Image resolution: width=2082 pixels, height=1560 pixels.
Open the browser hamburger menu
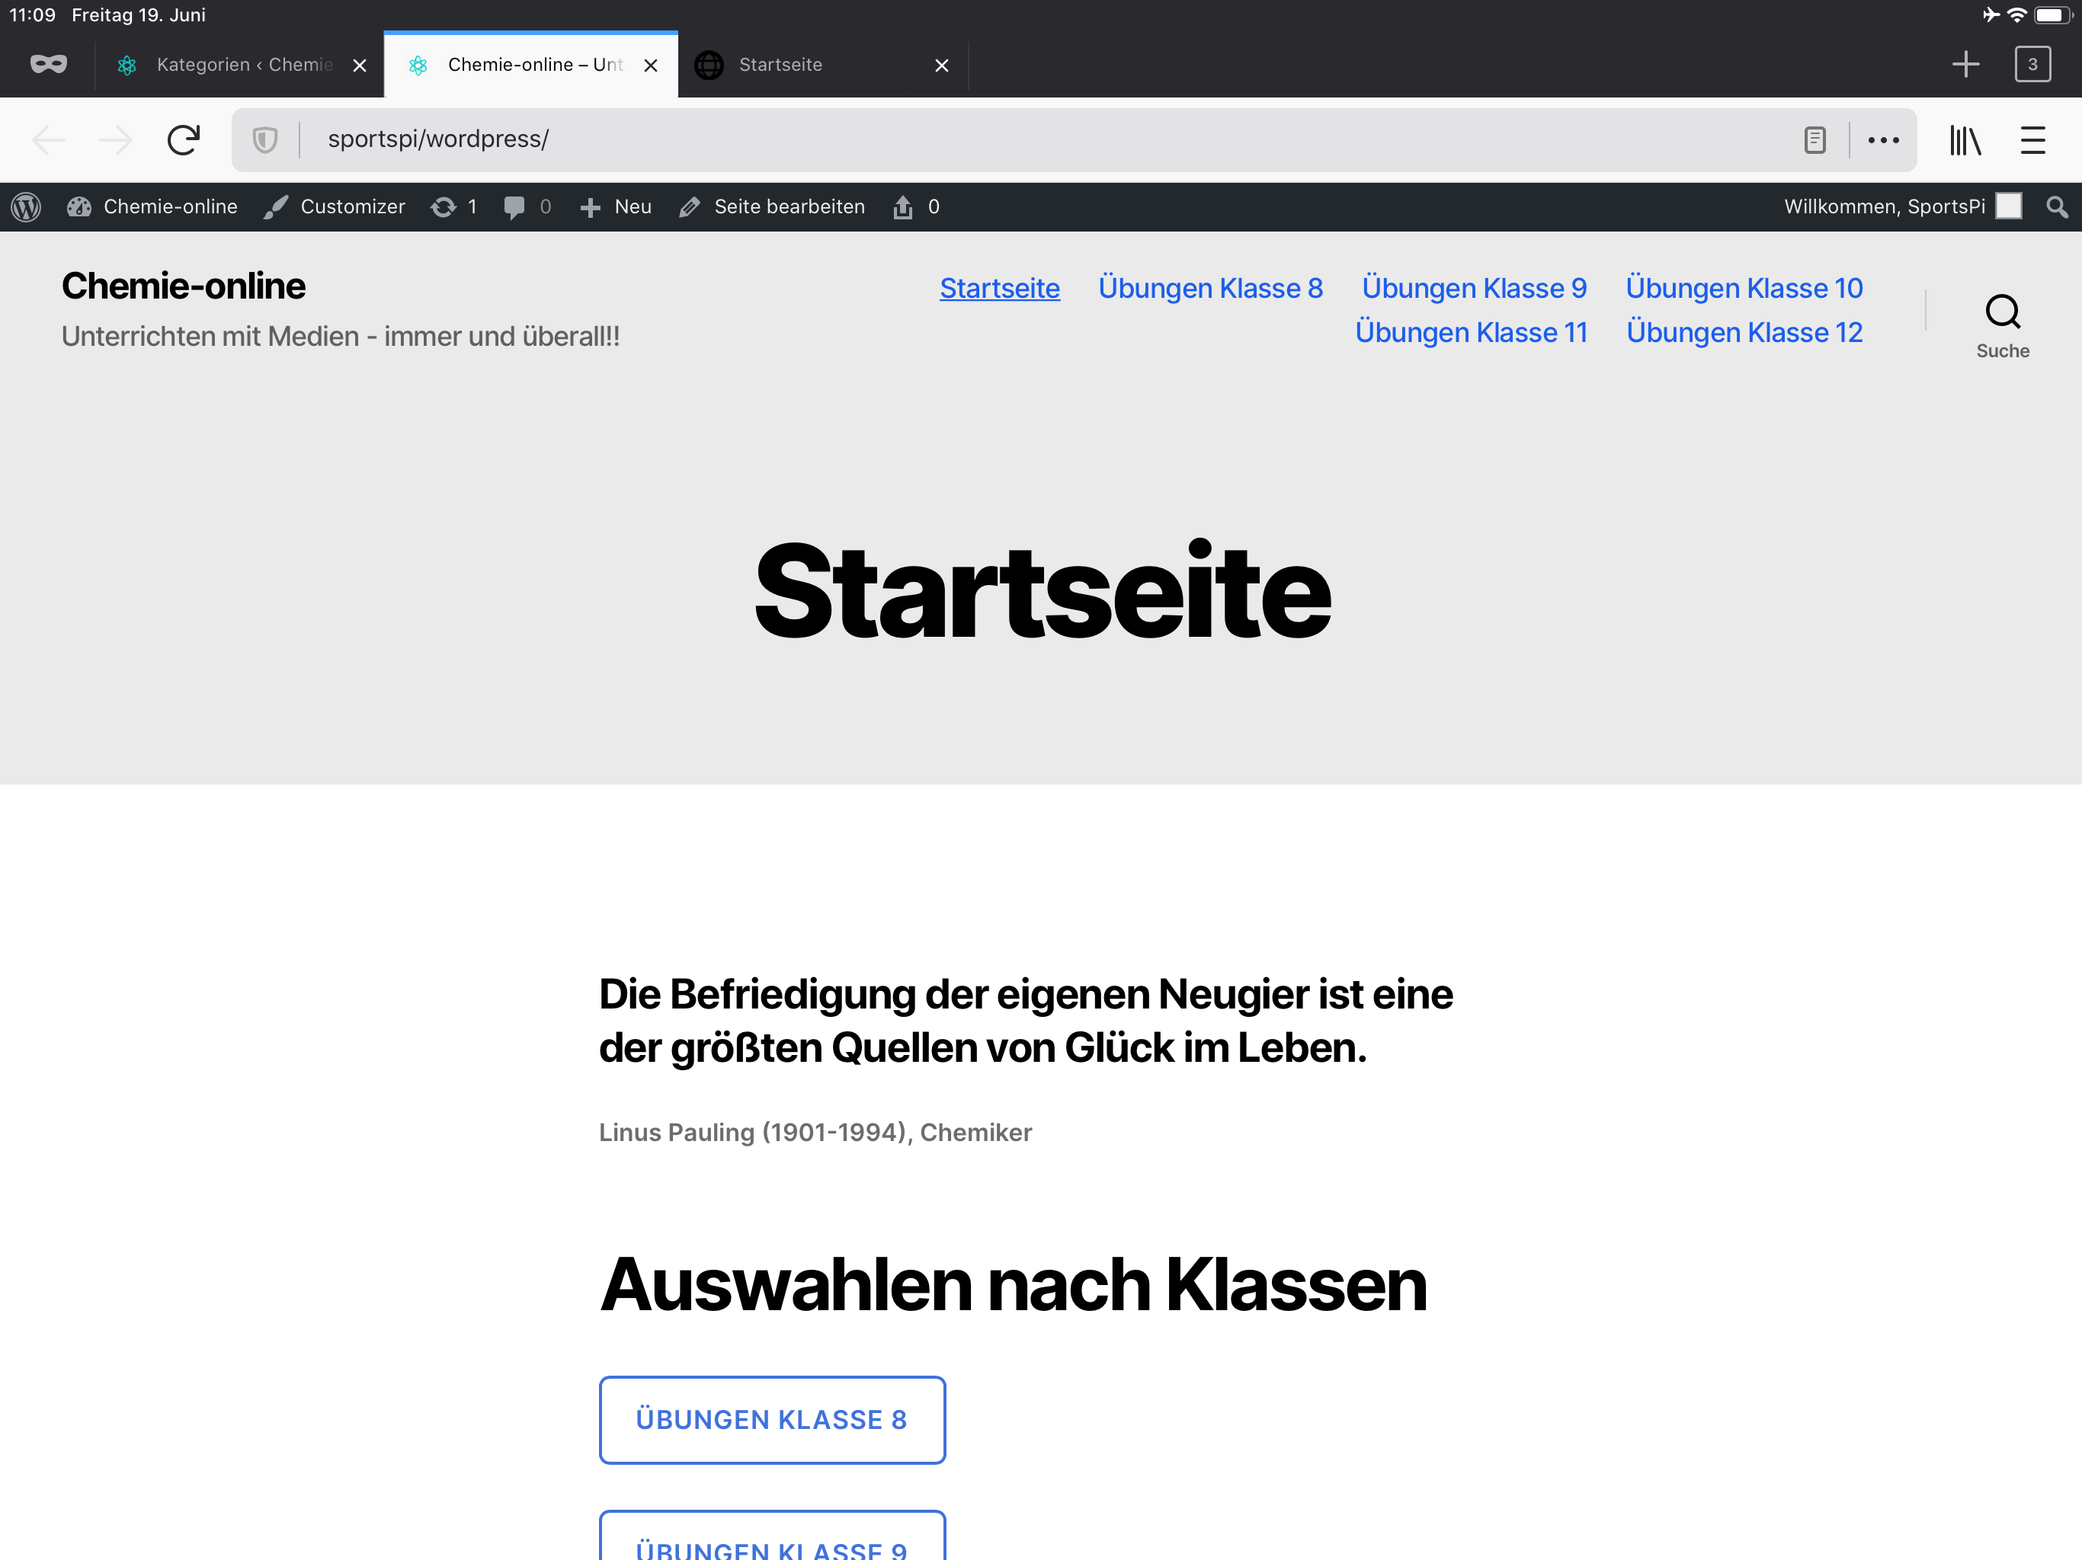pos(2032,140)
